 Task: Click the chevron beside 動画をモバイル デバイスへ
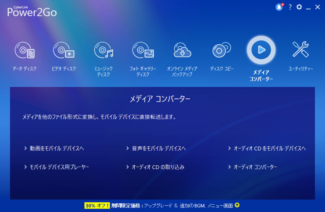(x=26, y=148)
